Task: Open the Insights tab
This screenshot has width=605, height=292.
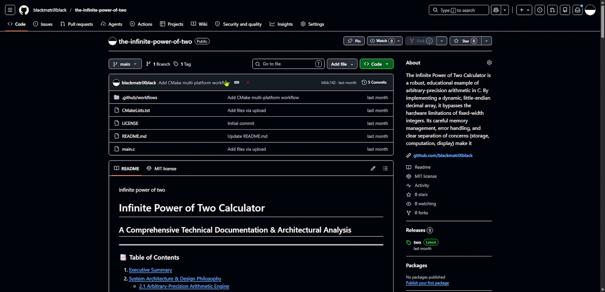Action: click(281, 24)
